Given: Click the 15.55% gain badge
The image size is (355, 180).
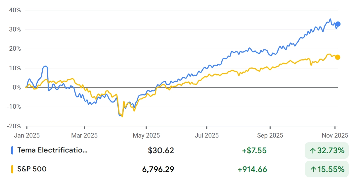Looking at the screenshot, I should coord(327,169).
